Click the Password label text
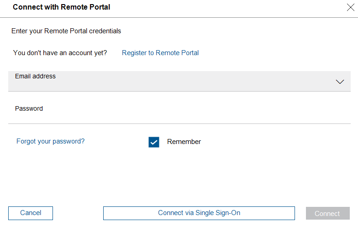 click(29, 109)
